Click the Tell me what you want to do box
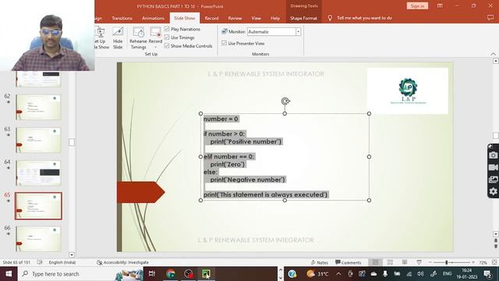499x281 pixels. 364,18
